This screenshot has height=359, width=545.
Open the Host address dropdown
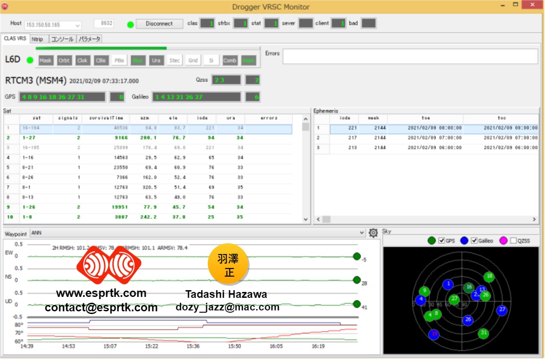[x=77, y=26]
